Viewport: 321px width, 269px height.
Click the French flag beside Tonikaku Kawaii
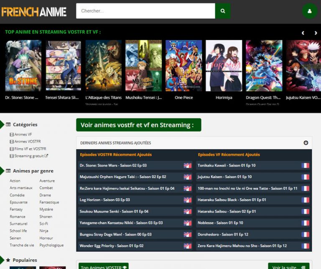click(x=305, y=165)
